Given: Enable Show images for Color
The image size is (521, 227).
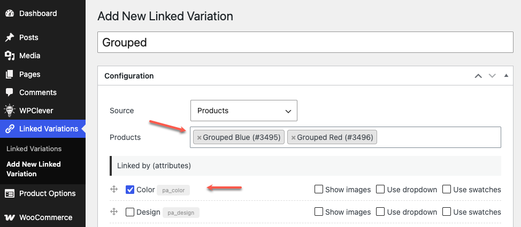Looking at the screenshot, I should [319, 190].
